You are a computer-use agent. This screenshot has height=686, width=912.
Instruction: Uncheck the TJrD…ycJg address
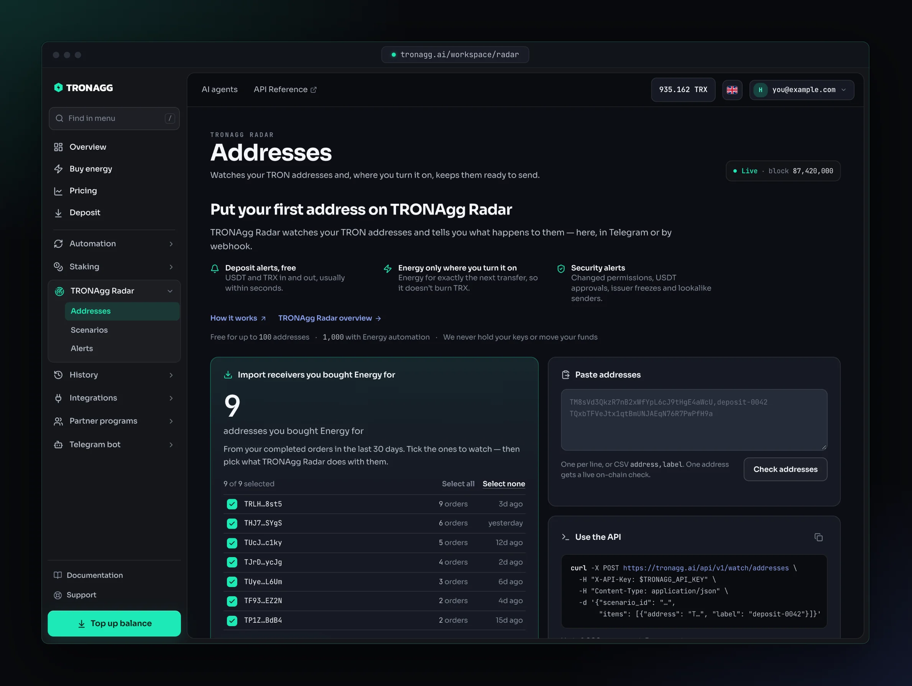[232, 562]
